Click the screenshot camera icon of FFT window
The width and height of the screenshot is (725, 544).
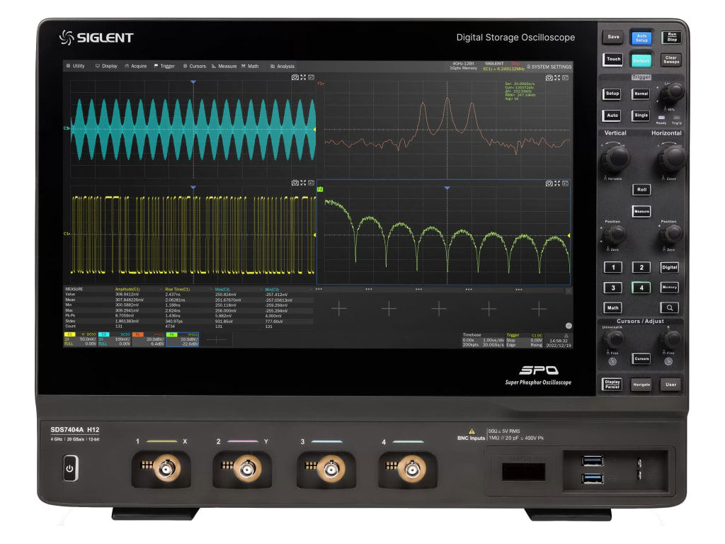(x=549, y=78)
